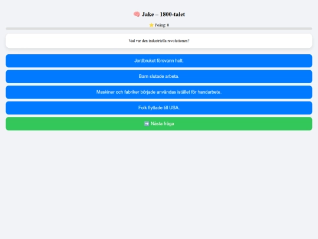Click the arrow icon in Nästa fråga
The width and height of the screenshot is (318, 239).
147,123
